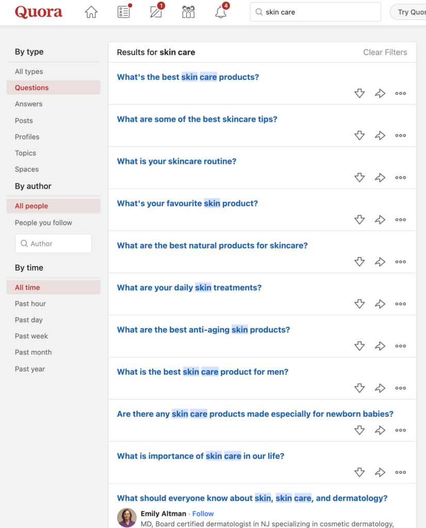The height and width of the screenshot is (528, 426).
Task: Open more options for 'What's your favourite skin product?'
Action: click(400, 220)
